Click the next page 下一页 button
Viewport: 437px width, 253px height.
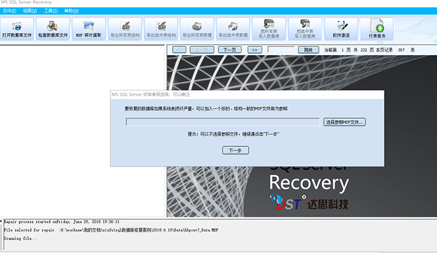[x=230, y=50]
